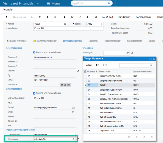Maximize the Vælg - Momszone dialog
The width and height of the screenshot is (163, 143).
click(150, 59)
